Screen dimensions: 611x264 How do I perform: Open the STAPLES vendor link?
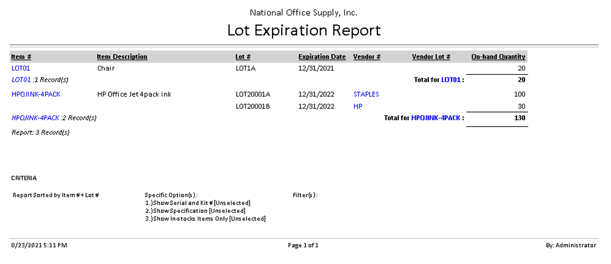[x=366, y=94]
